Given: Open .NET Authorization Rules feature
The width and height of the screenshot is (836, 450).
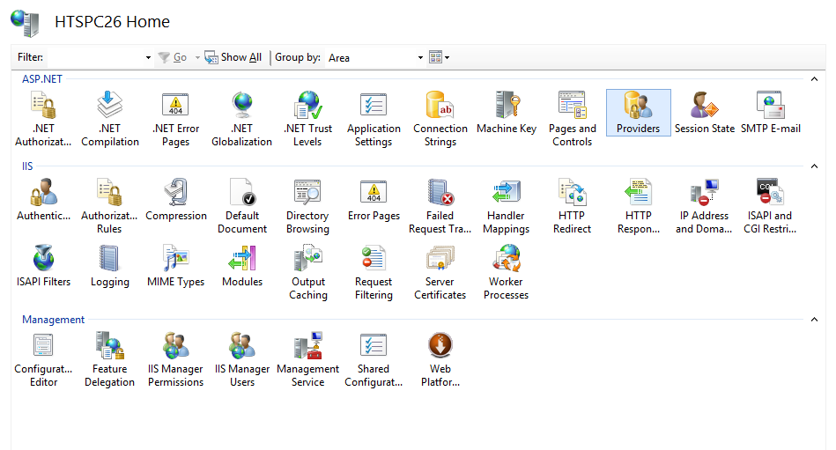Looking at the screenshot, I should tap(43, 119).
